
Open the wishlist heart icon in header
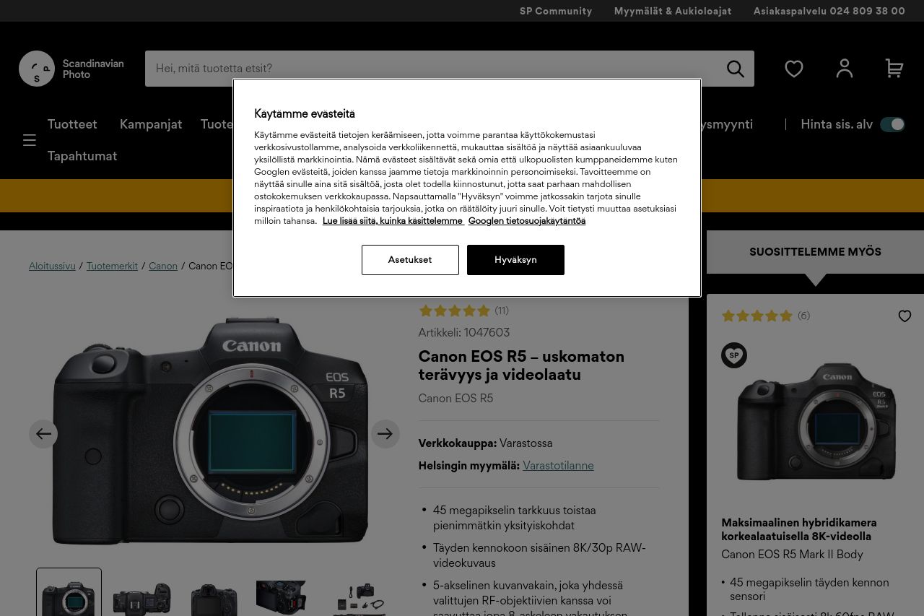click(x=794, y=69)
